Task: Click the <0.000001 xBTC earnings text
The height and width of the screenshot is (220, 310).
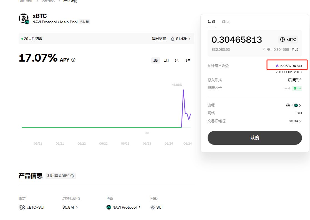Action: 289,72
